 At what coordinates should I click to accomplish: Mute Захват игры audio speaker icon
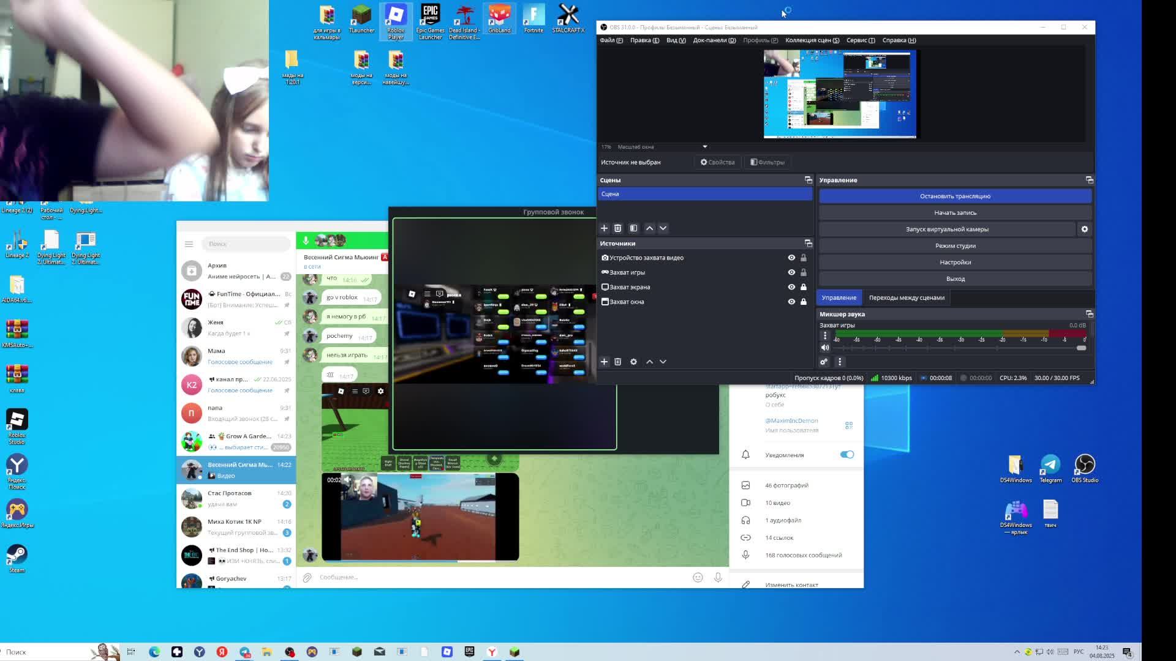click(x=825, y=348)
